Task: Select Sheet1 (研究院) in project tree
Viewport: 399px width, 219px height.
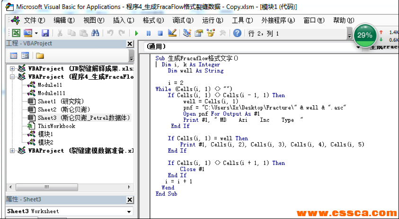Action: click(61, 101)
